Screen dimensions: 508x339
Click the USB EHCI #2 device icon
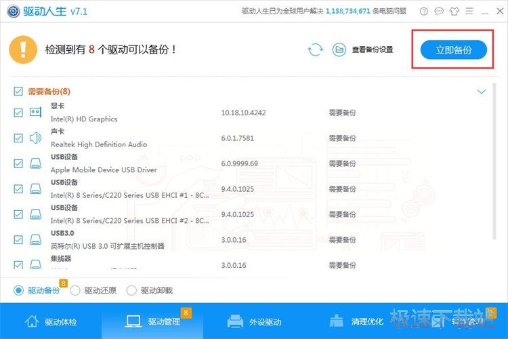35,214
